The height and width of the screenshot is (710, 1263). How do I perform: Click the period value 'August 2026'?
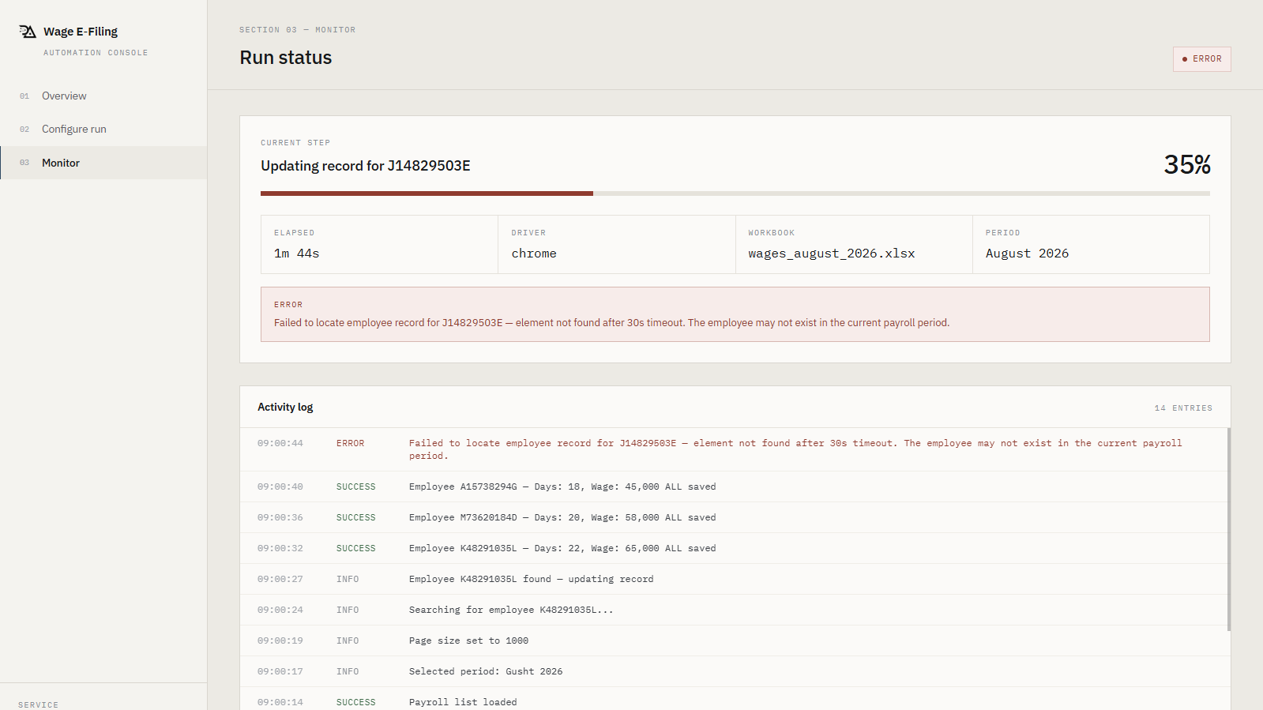(x=1027, y=254)
